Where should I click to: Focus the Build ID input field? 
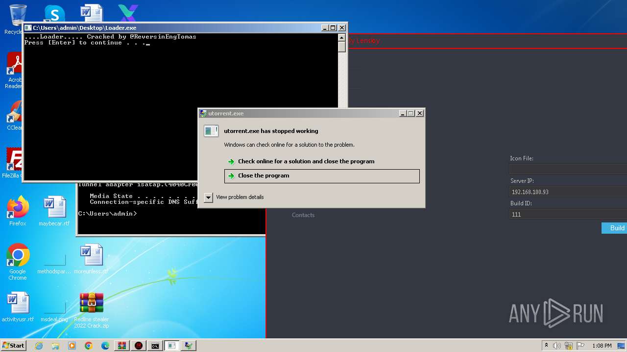pos(568,214)
